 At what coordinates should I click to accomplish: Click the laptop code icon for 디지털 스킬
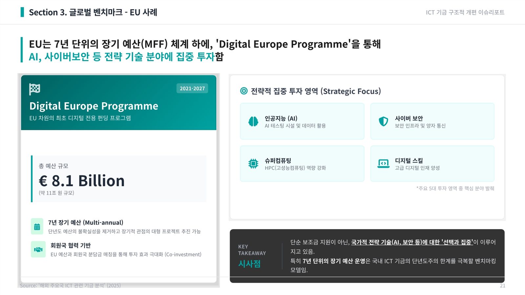click(383, 164)
